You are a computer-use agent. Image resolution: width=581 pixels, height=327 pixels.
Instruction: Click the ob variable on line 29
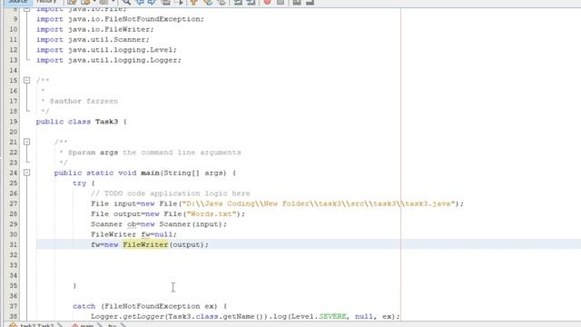point(132,224)
